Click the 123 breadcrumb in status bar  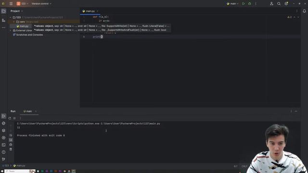(x=5, y=166)
